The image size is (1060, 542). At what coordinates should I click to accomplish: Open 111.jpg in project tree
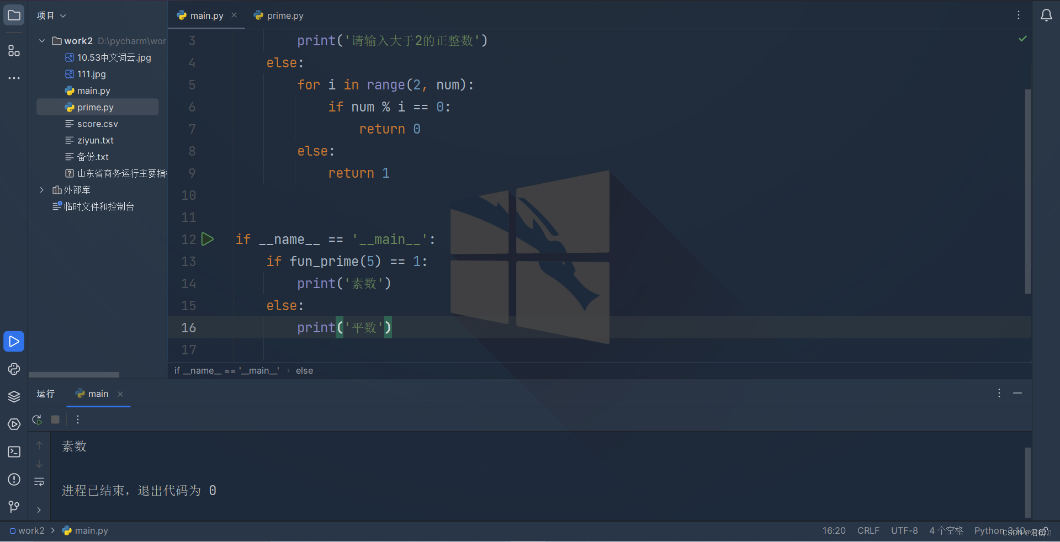pos(86,74)
